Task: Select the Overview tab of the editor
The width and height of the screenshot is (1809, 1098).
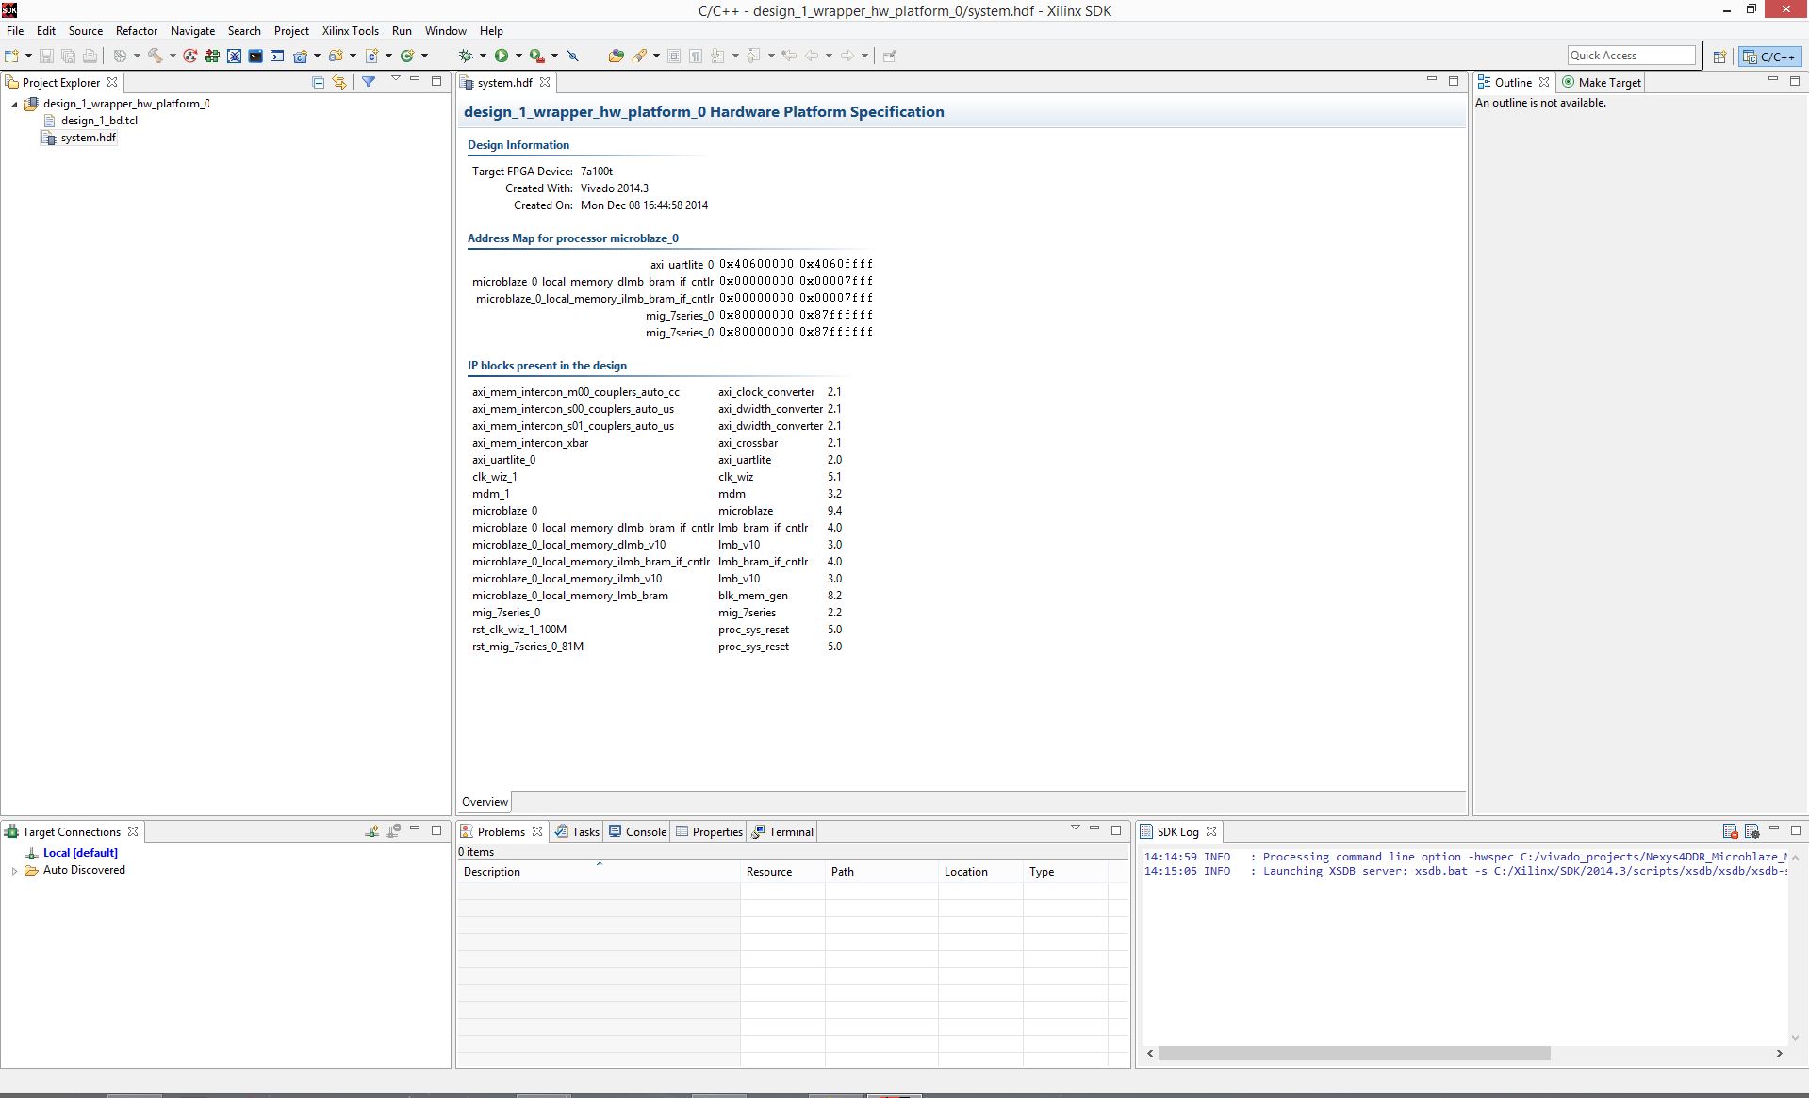Action: point(485,802)
